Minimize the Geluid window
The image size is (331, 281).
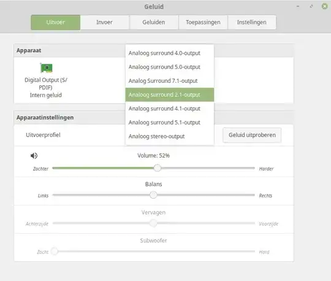point(298,6)
